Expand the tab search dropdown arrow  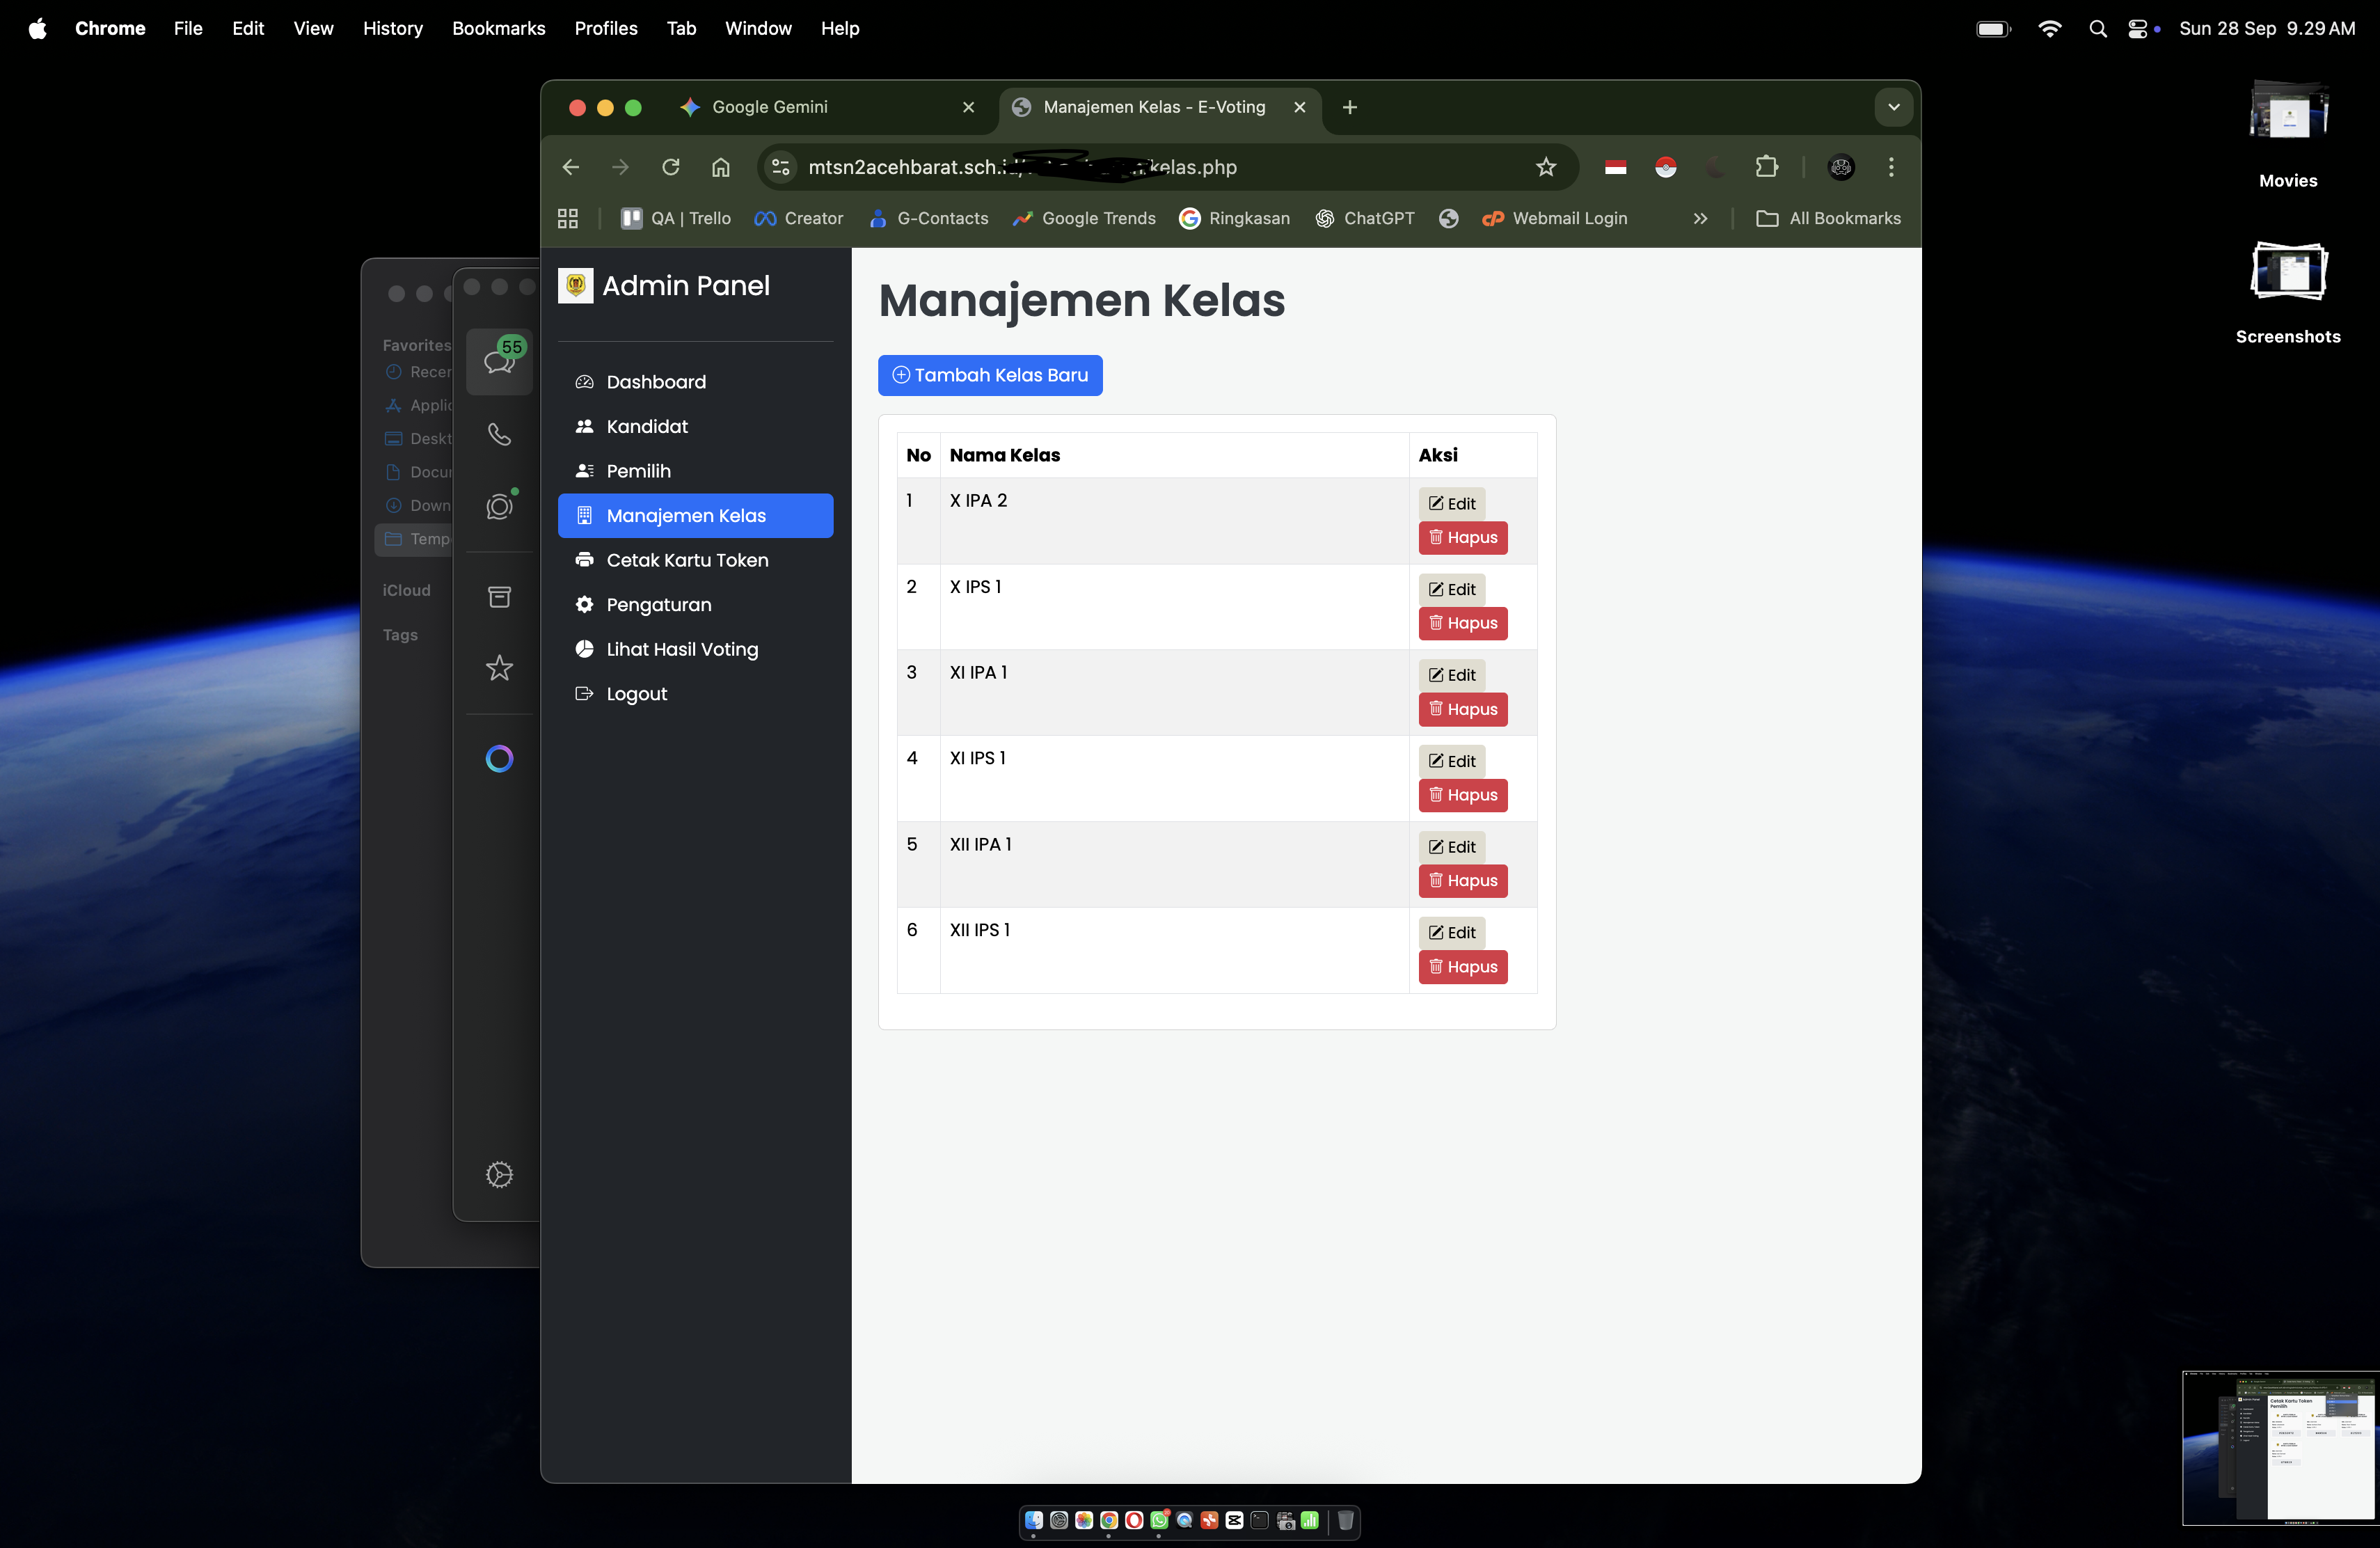[x=1893, y=107]
